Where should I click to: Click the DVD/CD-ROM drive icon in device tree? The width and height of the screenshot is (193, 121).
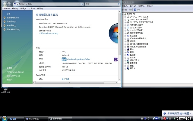(x=128, y=17)
